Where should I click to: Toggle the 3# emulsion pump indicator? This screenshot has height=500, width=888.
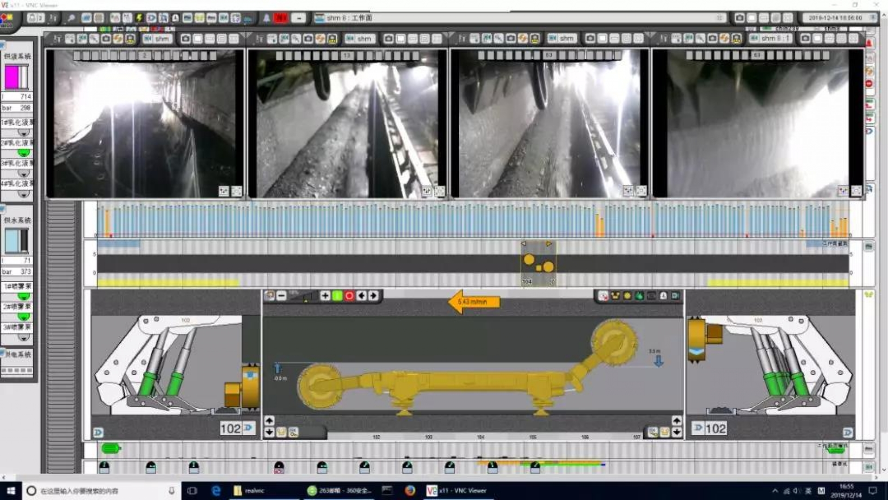(x=23, y=173)
